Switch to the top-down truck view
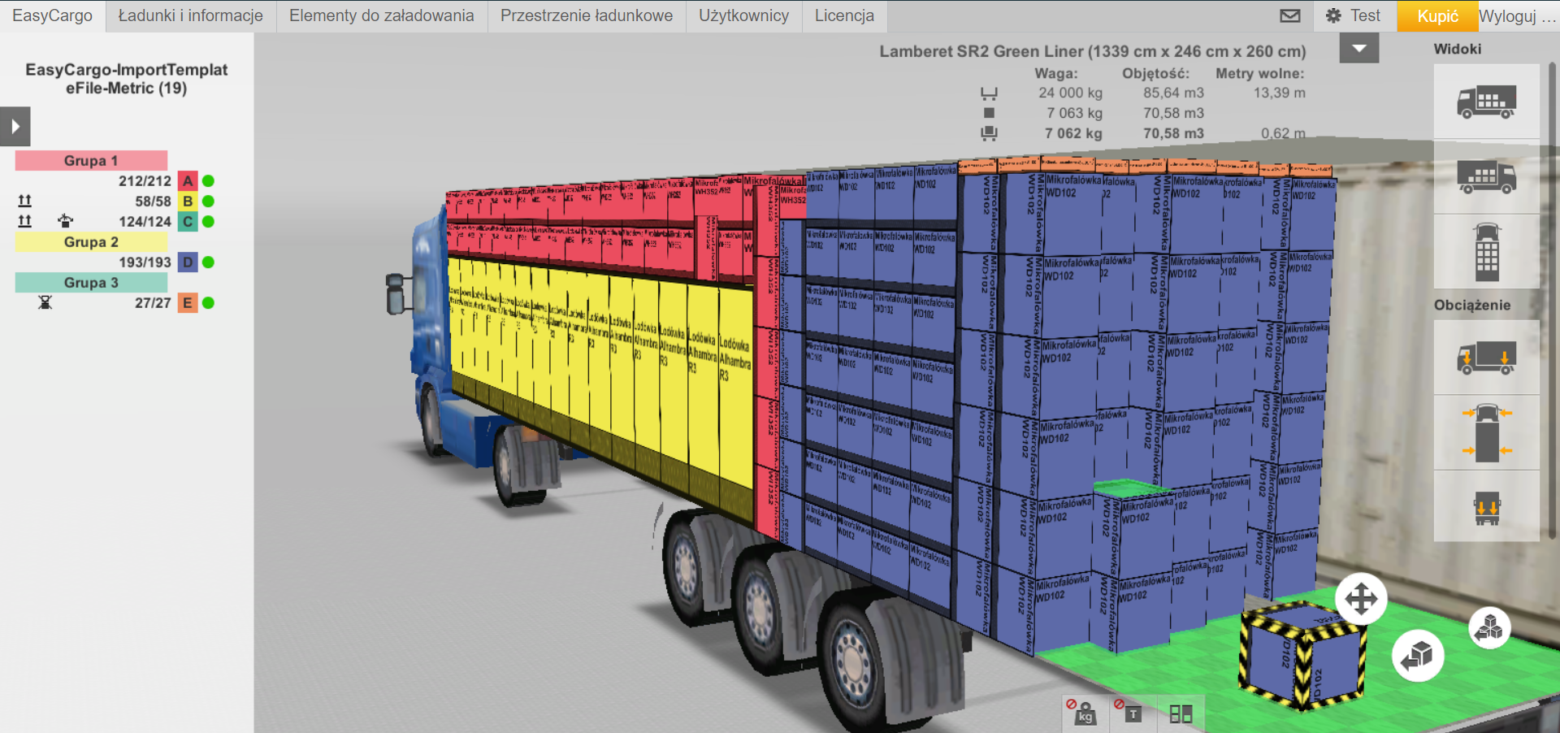 tap(1486, 252)
